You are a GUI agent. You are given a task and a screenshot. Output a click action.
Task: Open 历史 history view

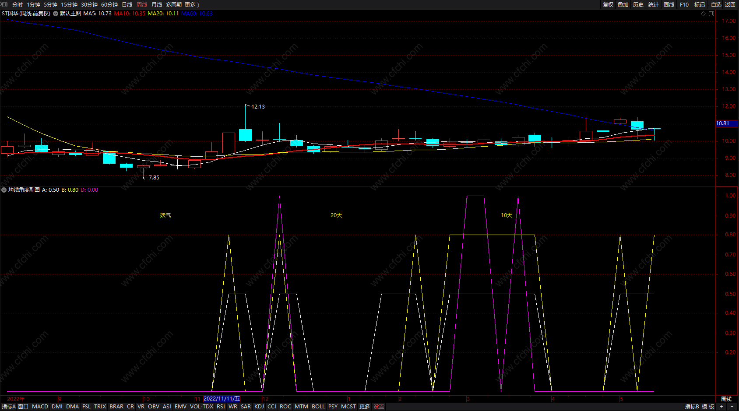pyautogui.click(x=638, y=5)
